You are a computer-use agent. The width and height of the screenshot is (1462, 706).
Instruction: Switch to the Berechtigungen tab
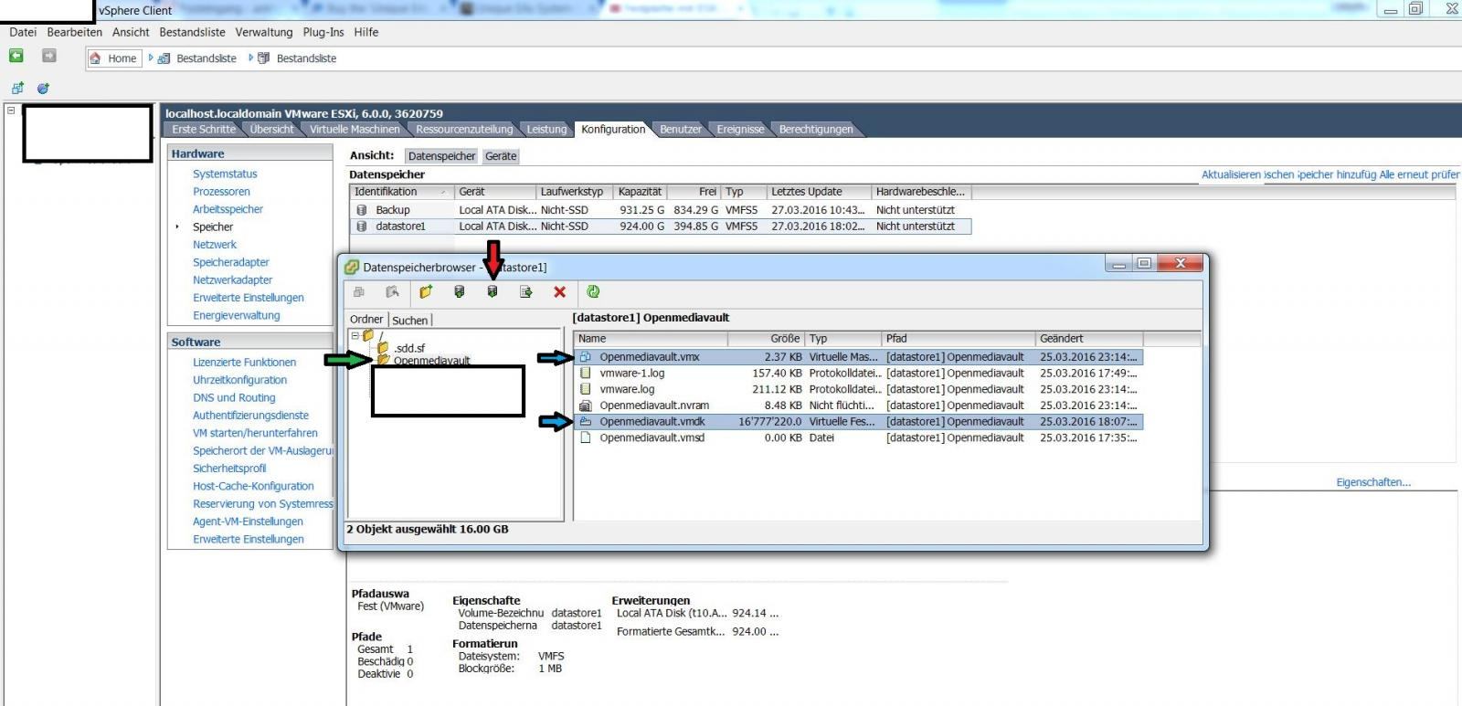816,130
